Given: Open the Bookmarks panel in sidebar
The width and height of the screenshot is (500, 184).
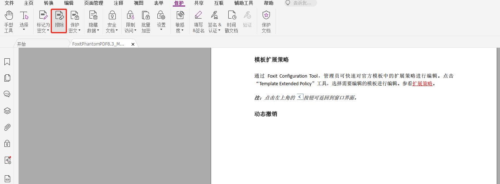Looking at the screenshot, I should 7,62.
